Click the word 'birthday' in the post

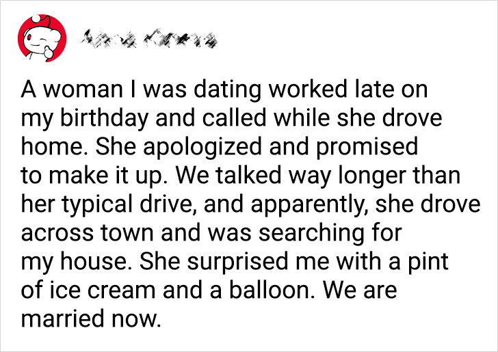tap(104, 118)
